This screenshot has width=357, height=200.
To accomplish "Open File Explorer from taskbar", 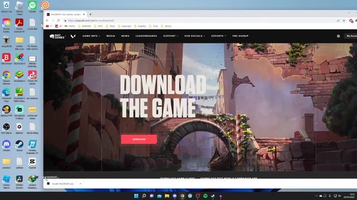I will [x=167, y=196].
